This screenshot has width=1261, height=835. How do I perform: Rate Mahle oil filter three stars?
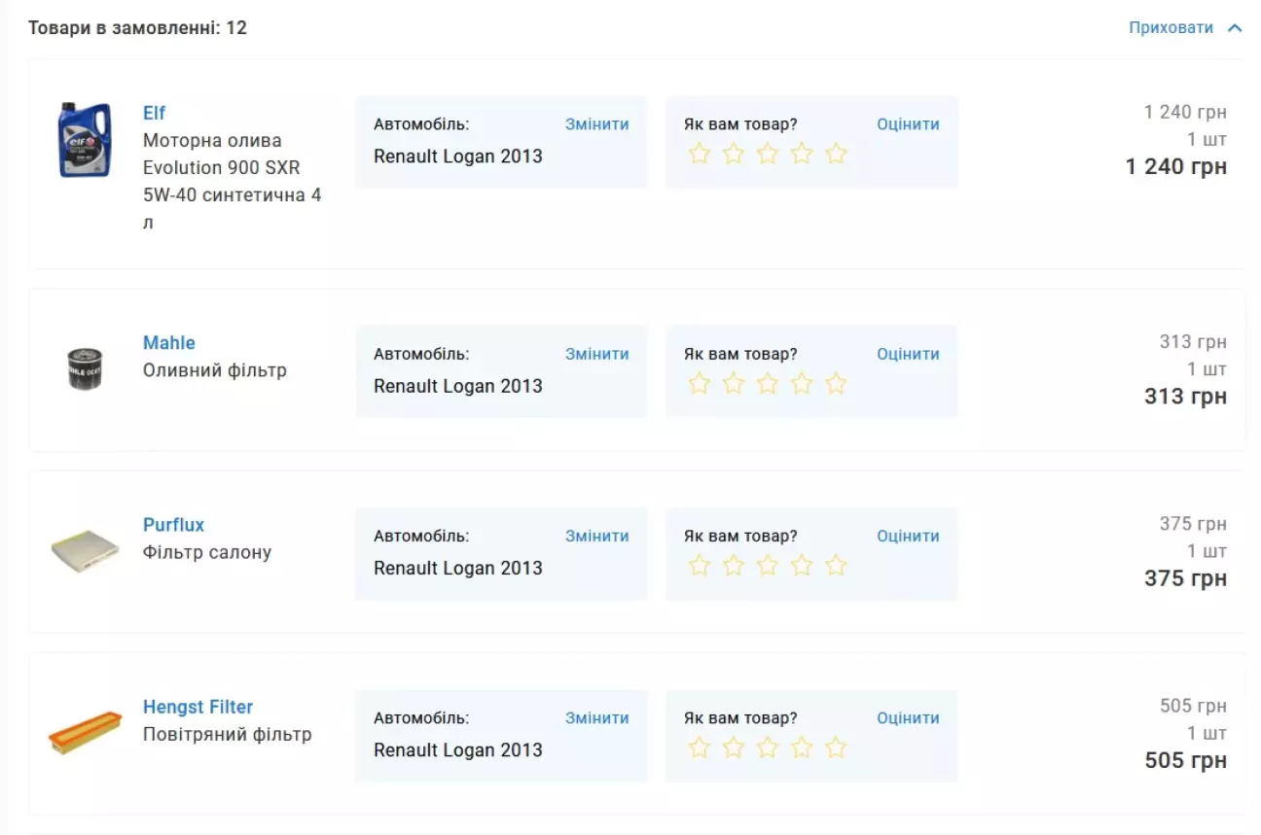[x=768, y=384]
